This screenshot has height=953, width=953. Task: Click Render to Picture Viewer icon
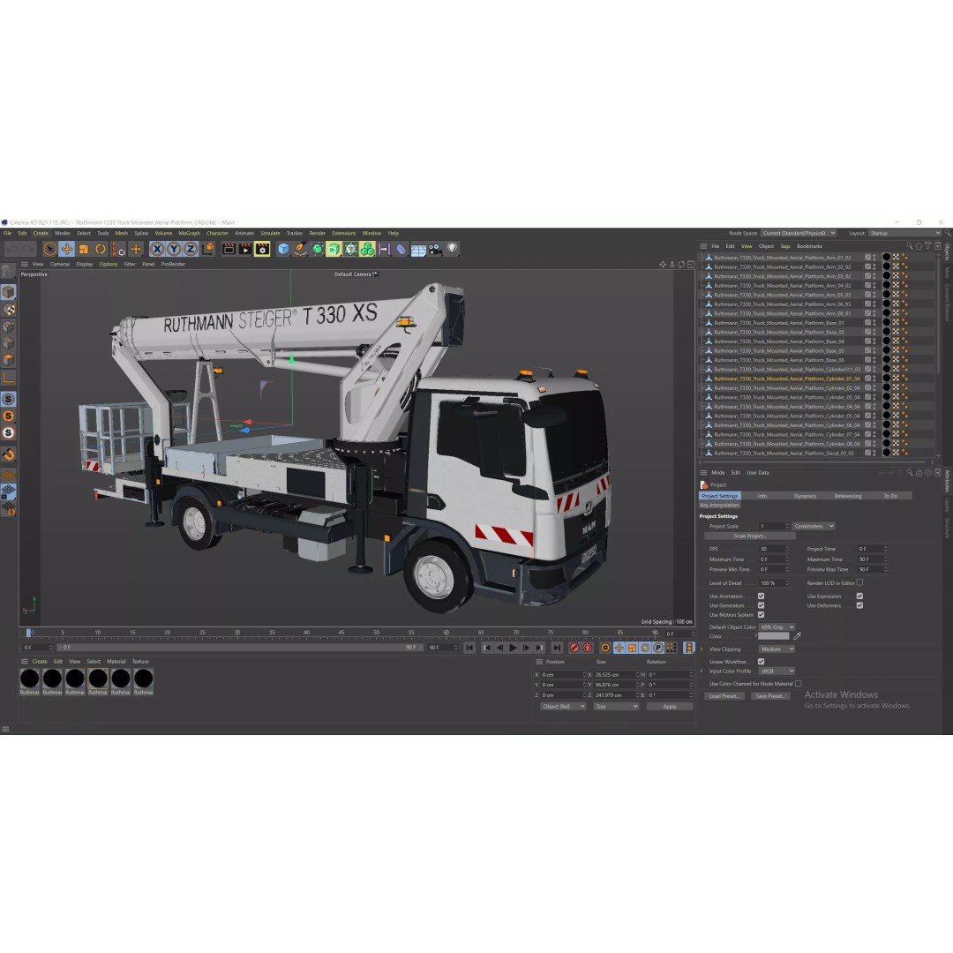245,249
